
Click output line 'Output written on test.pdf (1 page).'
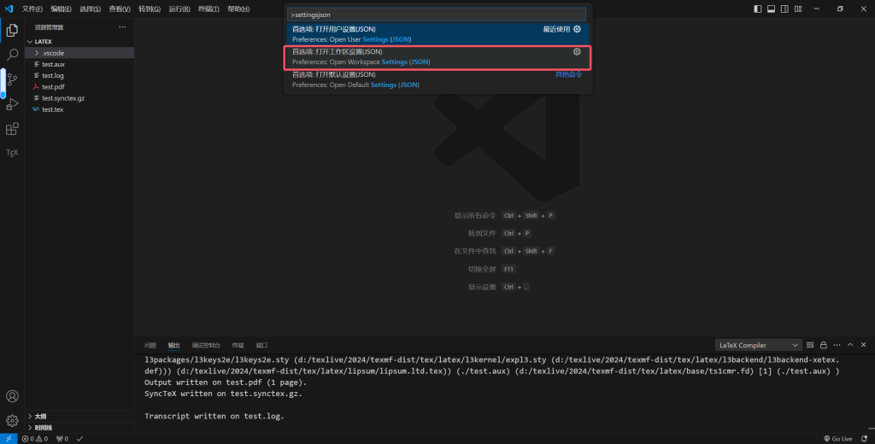[x=226, y=383]
